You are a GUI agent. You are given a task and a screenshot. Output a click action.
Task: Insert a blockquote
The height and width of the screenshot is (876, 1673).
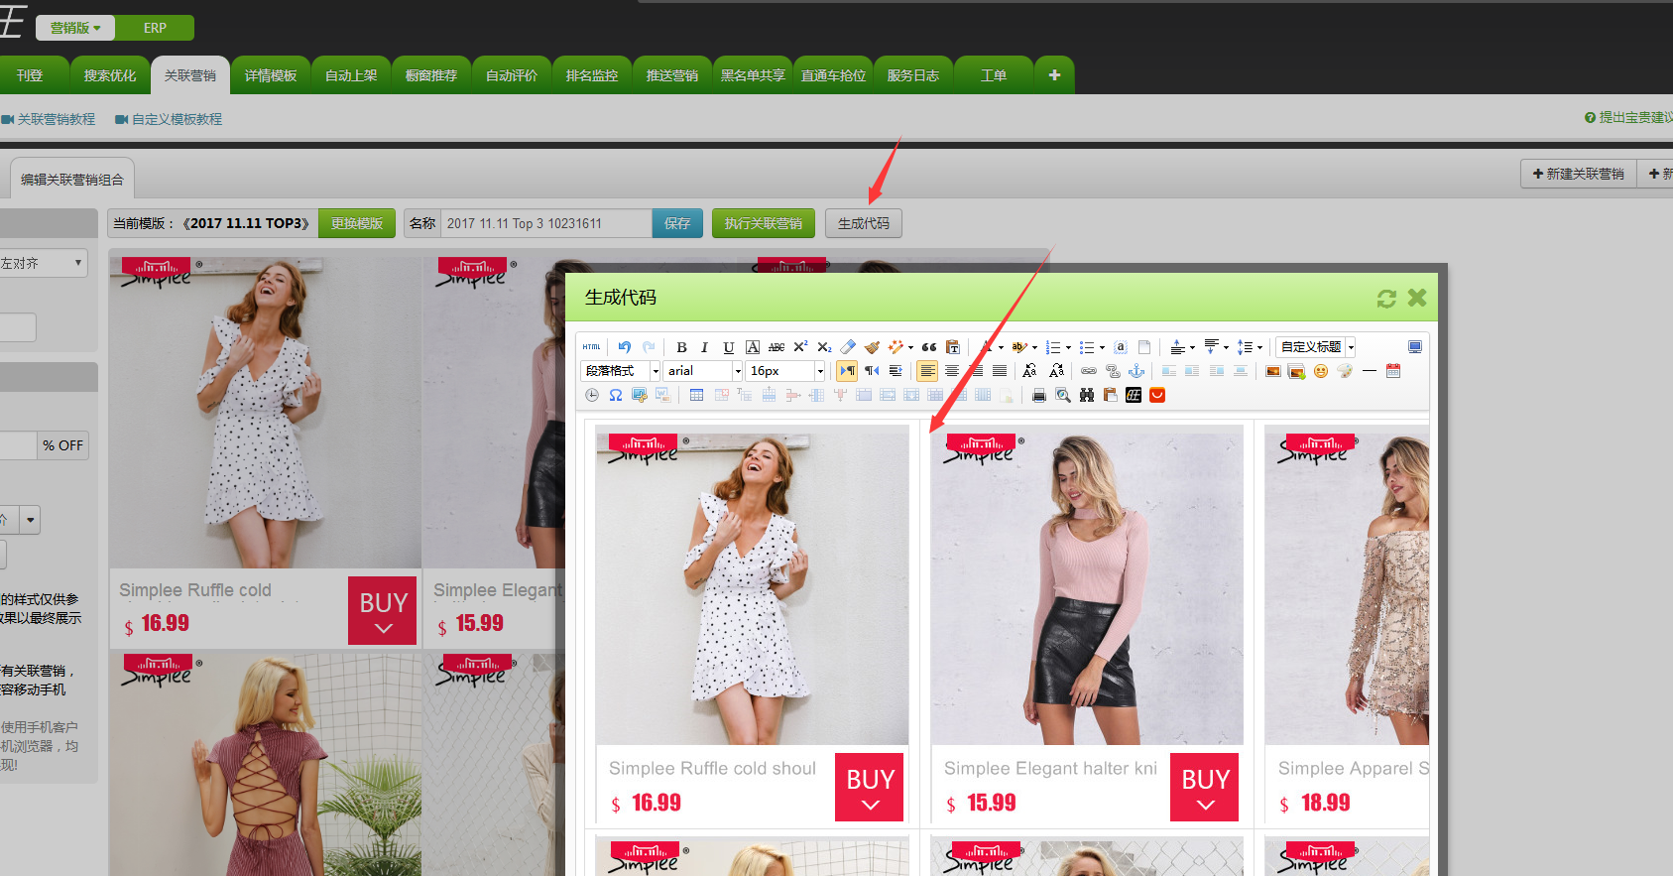[x=929, y=347]
